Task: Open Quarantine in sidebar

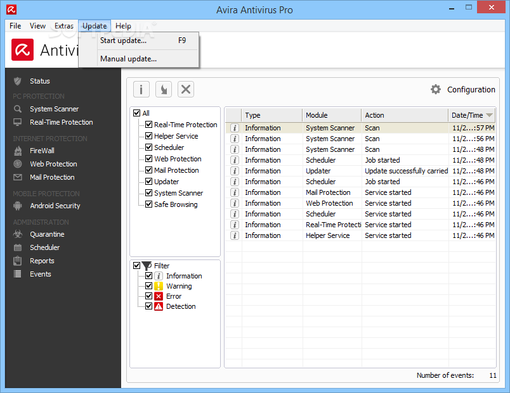Action: (x=47, y=234)
